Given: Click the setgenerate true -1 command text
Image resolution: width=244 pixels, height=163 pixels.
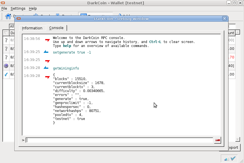Looking at the screenshot, I should point(72,52).
